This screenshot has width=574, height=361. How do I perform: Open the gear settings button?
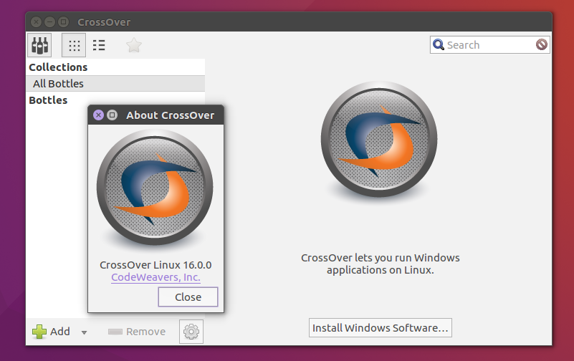click(x=191, y=332)
